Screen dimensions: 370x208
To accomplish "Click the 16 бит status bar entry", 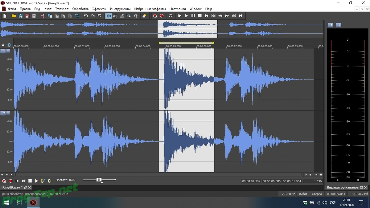I will tap(303, 194).
